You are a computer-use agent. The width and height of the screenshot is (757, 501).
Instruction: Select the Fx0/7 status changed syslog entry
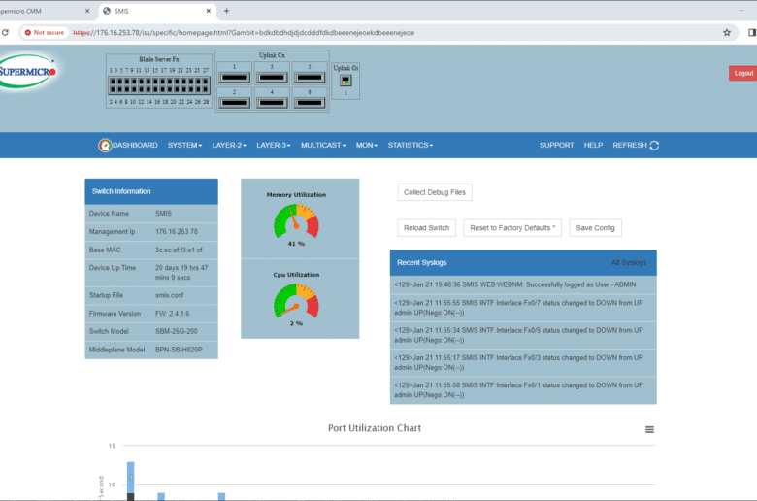click(x=523, y=308)
